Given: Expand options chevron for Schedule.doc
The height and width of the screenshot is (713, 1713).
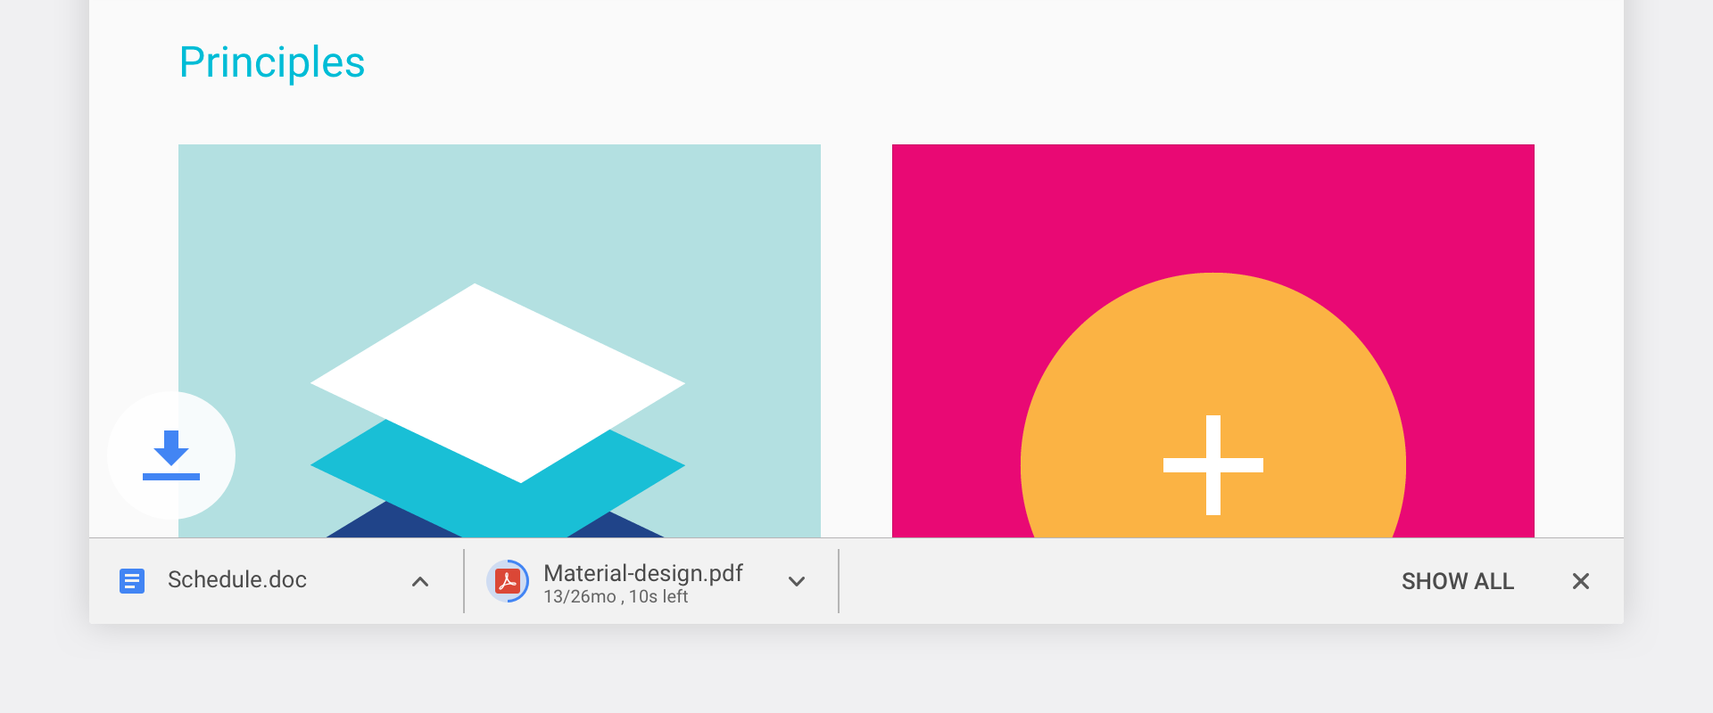Looking at the screenshot, I should pyautogui.click(x=420, y=581).
